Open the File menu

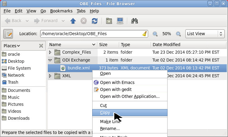tap(7, 11)
